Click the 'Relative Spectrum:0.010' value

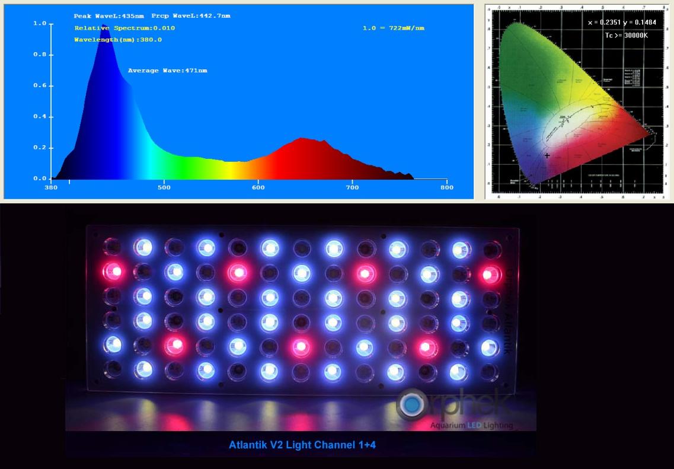click(124, 28)
